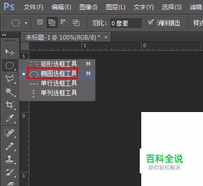Viewport: 203px width, 186px height.
Task: Click the Photoshop Ps logo
Action: pos(9,7)
